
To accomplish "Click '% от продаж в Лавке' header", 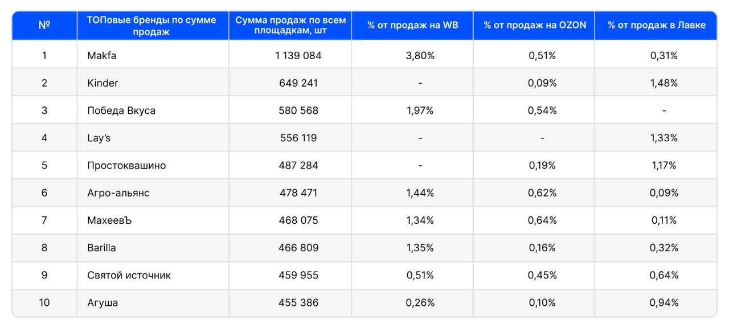I will [656, 25].
